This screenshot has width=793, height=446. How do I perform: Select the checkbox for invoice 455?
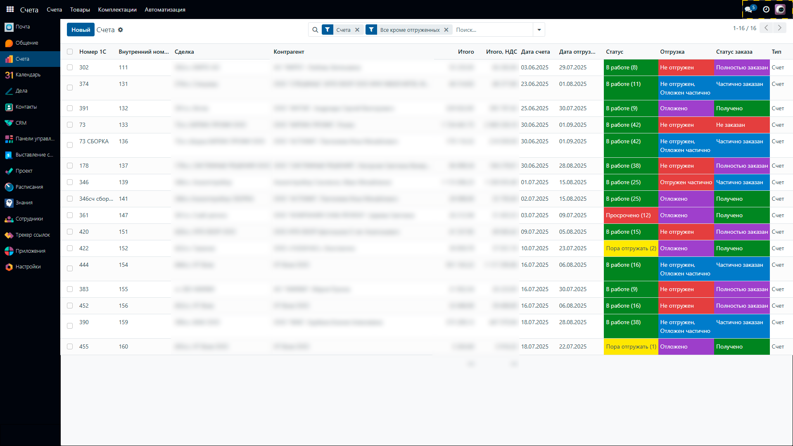[70, 346]
